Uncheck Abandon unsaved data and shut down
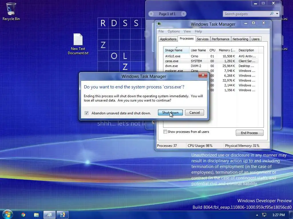The image size is (293, 219). tap(86, 113)
